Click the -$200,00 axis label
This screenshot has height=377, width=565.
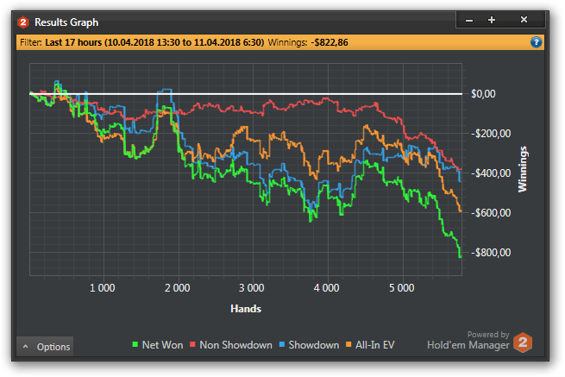pyautogui.click(x=491, y=134)
